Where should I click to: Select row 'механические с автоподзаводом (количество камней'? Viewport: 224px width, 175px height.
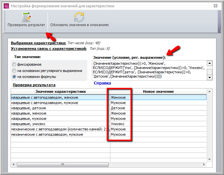[109, 129]
